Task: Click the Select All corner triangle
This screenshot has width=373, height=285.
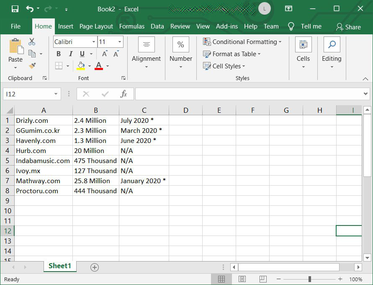Action: (9, 111)
